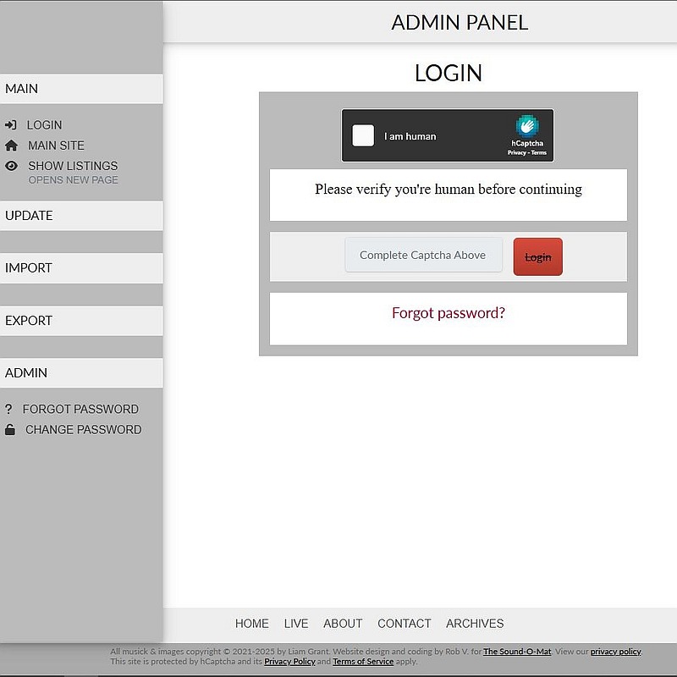The width and height of the screenshot is (677, 677).
Task: Check the "I am human" captcha box
Action: [363, 135]
